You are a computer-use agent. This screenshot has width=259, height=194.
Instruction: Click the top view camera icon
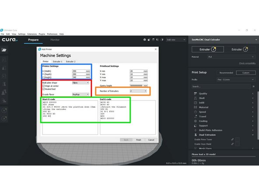pos(153,40)
